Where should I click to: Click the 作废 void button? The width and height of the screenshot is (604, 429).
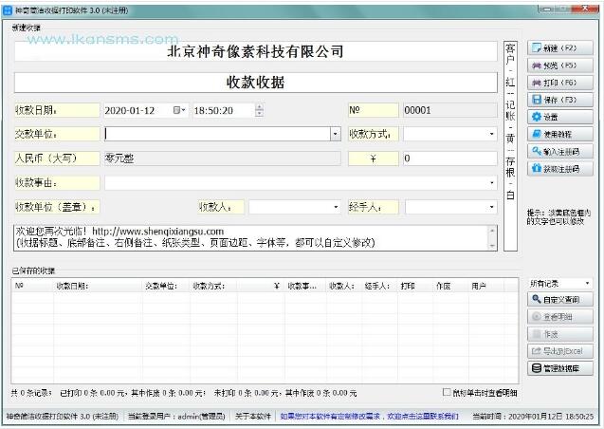pyautogui.click(x=559, y=334)
